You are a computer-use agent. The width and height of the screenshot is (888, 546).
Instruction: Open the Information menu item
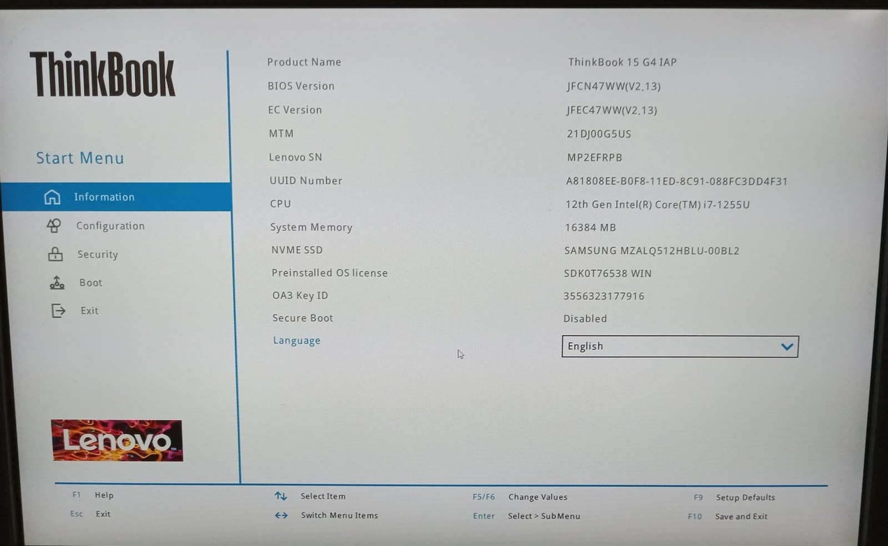point(116,197)
